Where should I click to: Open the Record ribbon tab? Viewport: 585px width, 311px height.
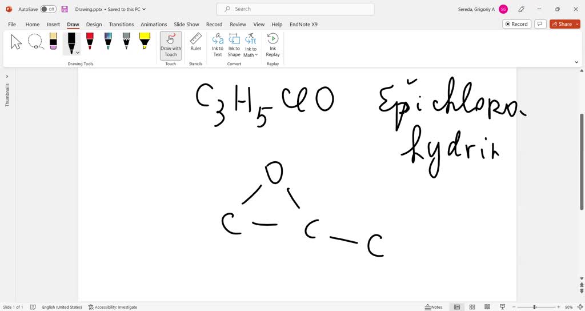point(214,24)
